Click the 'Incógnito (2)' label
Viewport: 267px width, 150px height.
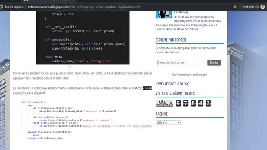tap(251, 7)
